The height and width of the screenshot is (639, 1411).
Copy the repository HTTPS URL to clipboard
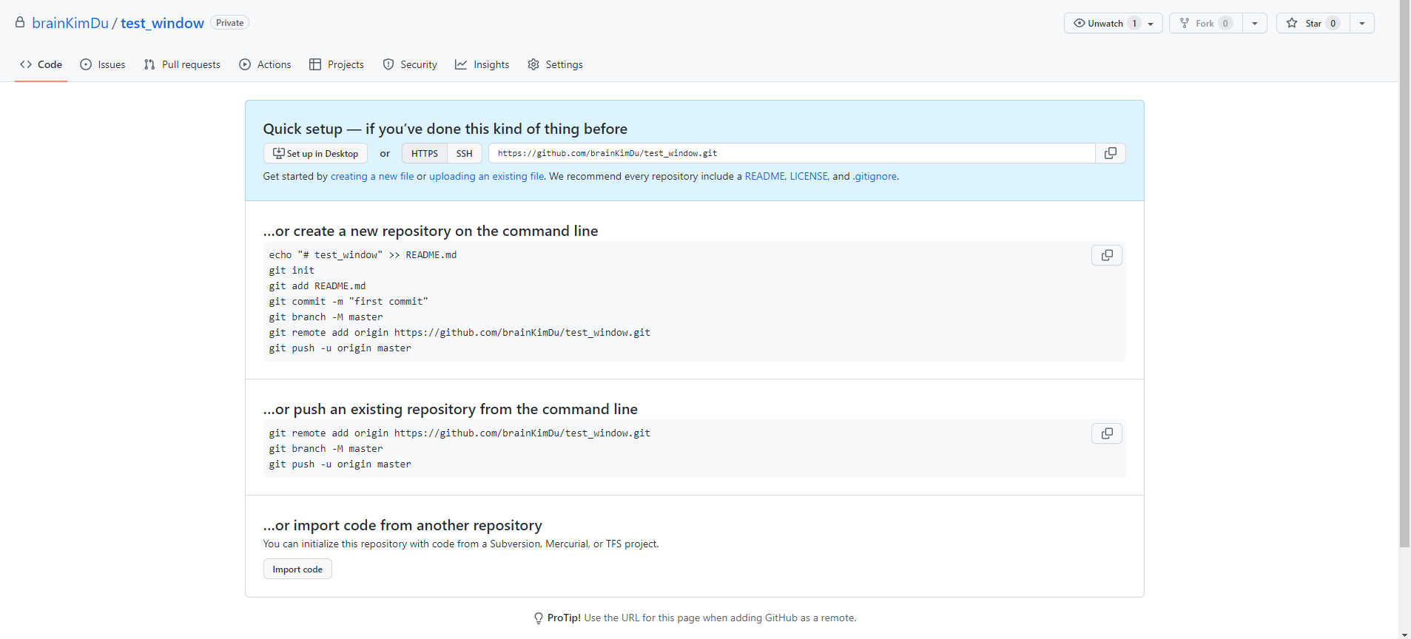(x=1110, y=153)
